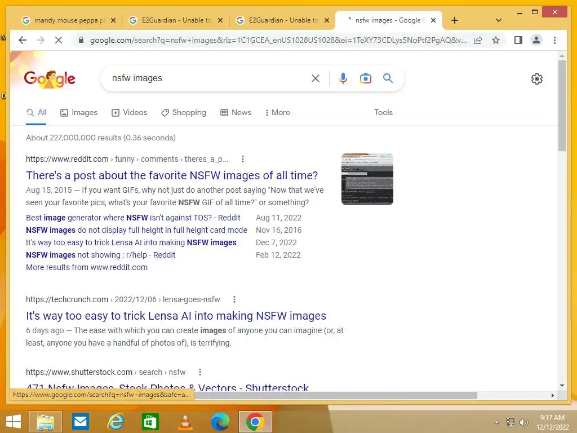Open options for shutterstock.com result
The height and width of the screenshot is (433, 577).
click(x=200, y=372)
